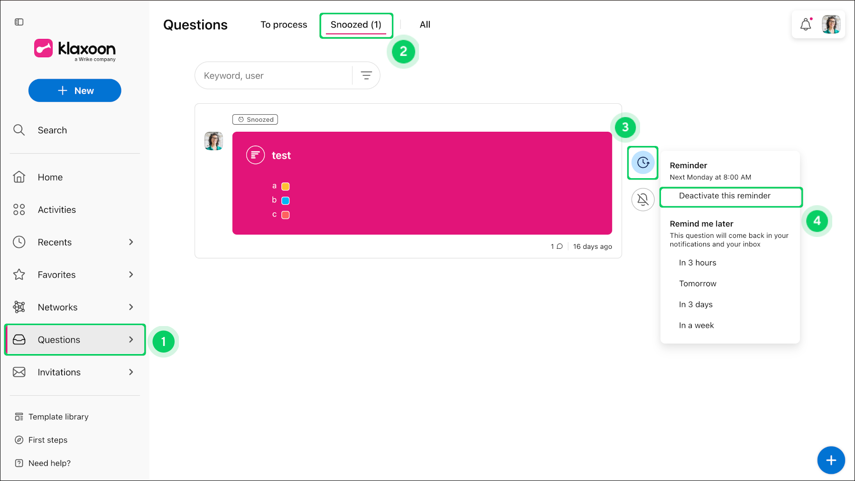Collapse the sidebar panel icon
The height and width of the screenshot is (481, 855).
click(19, 22)
